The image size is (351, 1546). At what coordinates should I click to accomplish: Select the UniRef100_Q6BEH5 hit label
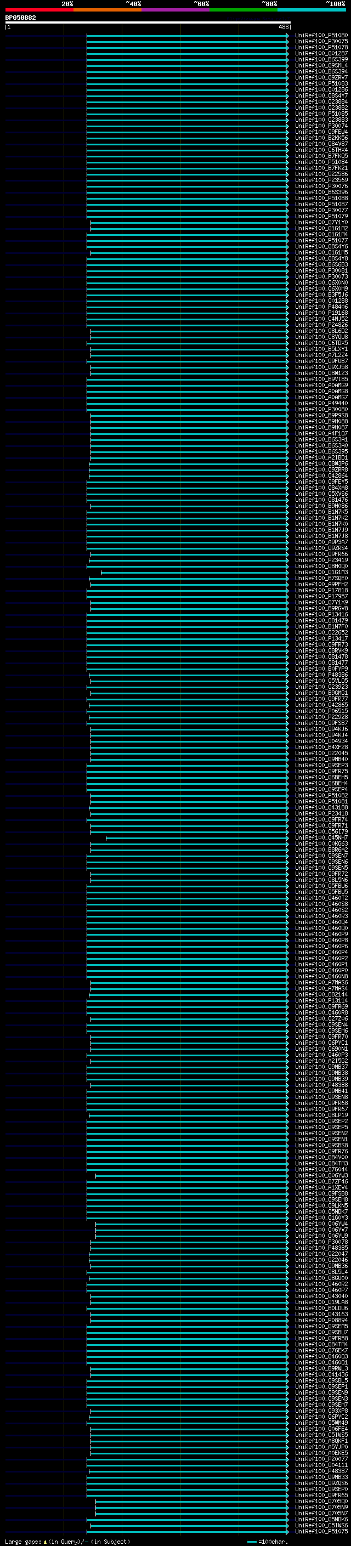click(x=321, y=777)
